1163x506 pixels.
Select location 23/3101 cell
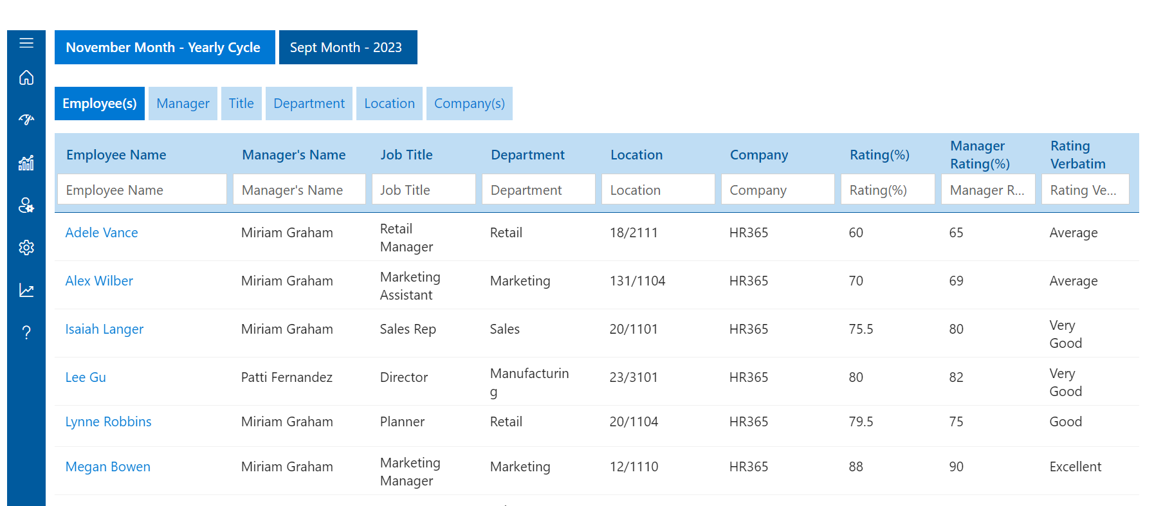[x=634, y=377]
